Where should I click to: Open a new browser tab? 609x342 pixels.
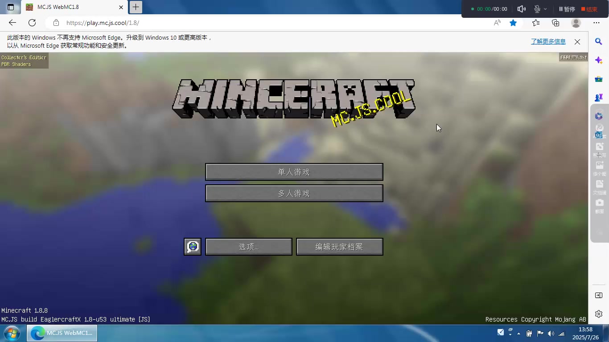tap(136, 7)
